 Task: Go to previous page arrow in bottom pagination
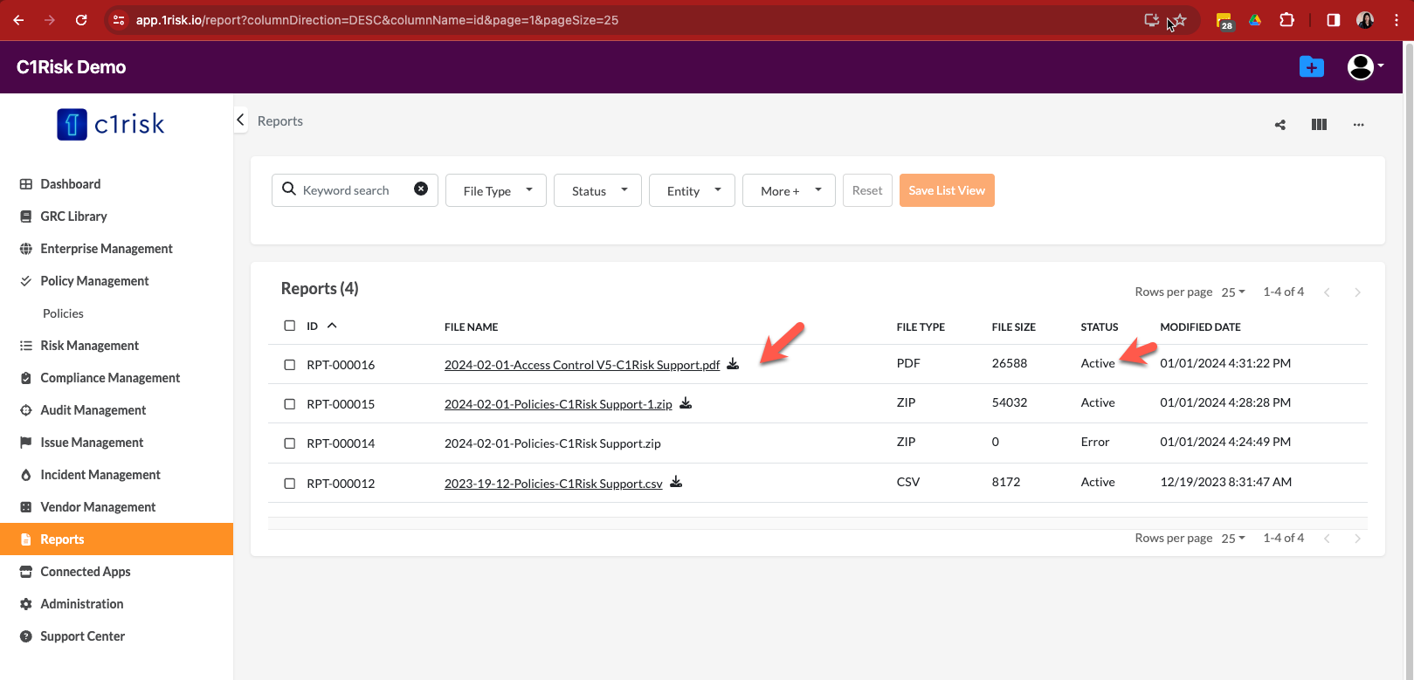coord(1327,539)
